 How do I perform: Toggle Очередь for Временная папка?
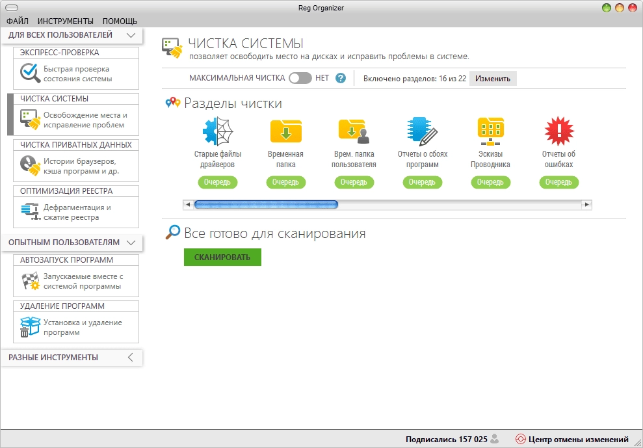click(x=286, y=182)
